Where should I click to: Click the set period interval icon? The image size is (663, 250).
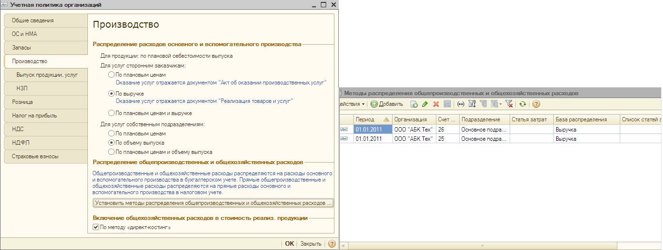461,104
